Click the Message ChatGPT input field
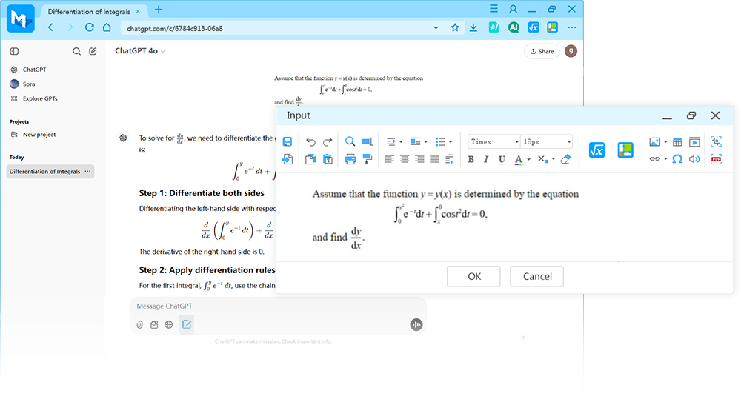The image size is (741, 402). pos(278,306)
